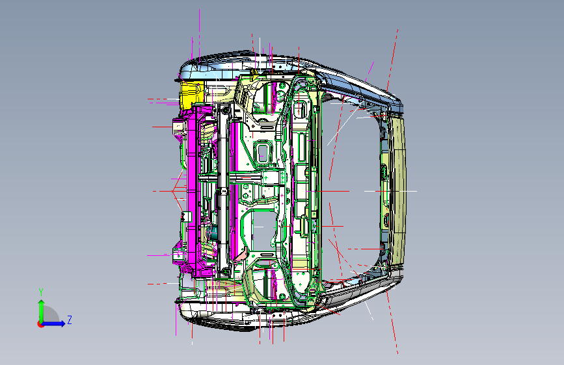Image resolution: width=564 pixels, height=365 pixels.
Task: Click the green Y axis arrow
Action: (x=42, y=311)
